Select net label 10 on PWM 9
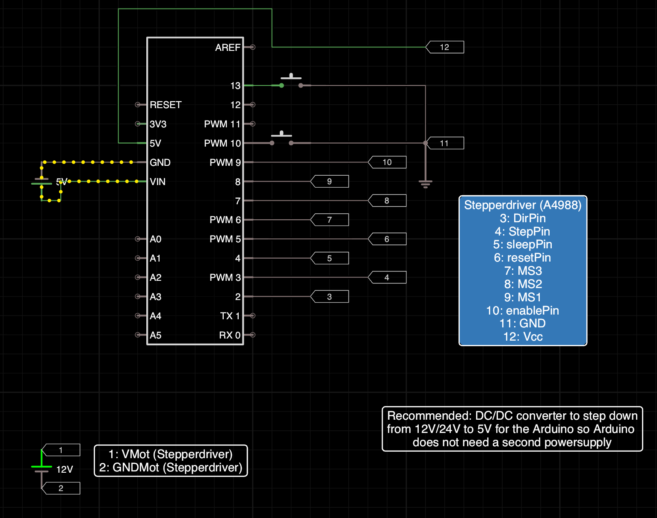 387,162
